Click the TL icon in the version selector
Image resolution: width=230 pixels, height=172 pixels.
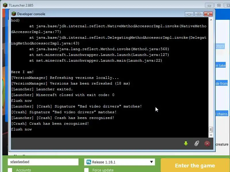89,162
